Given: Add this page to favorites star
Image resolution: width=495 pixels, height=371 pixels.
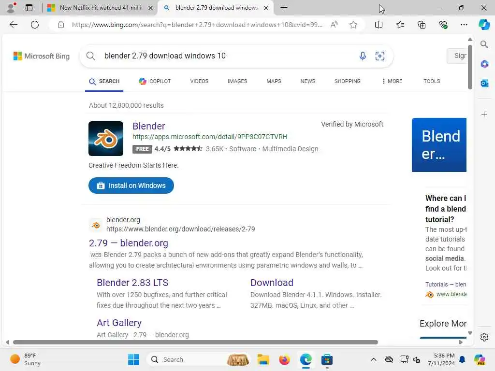Looking at the screenshot, I should tap(353, 25).
